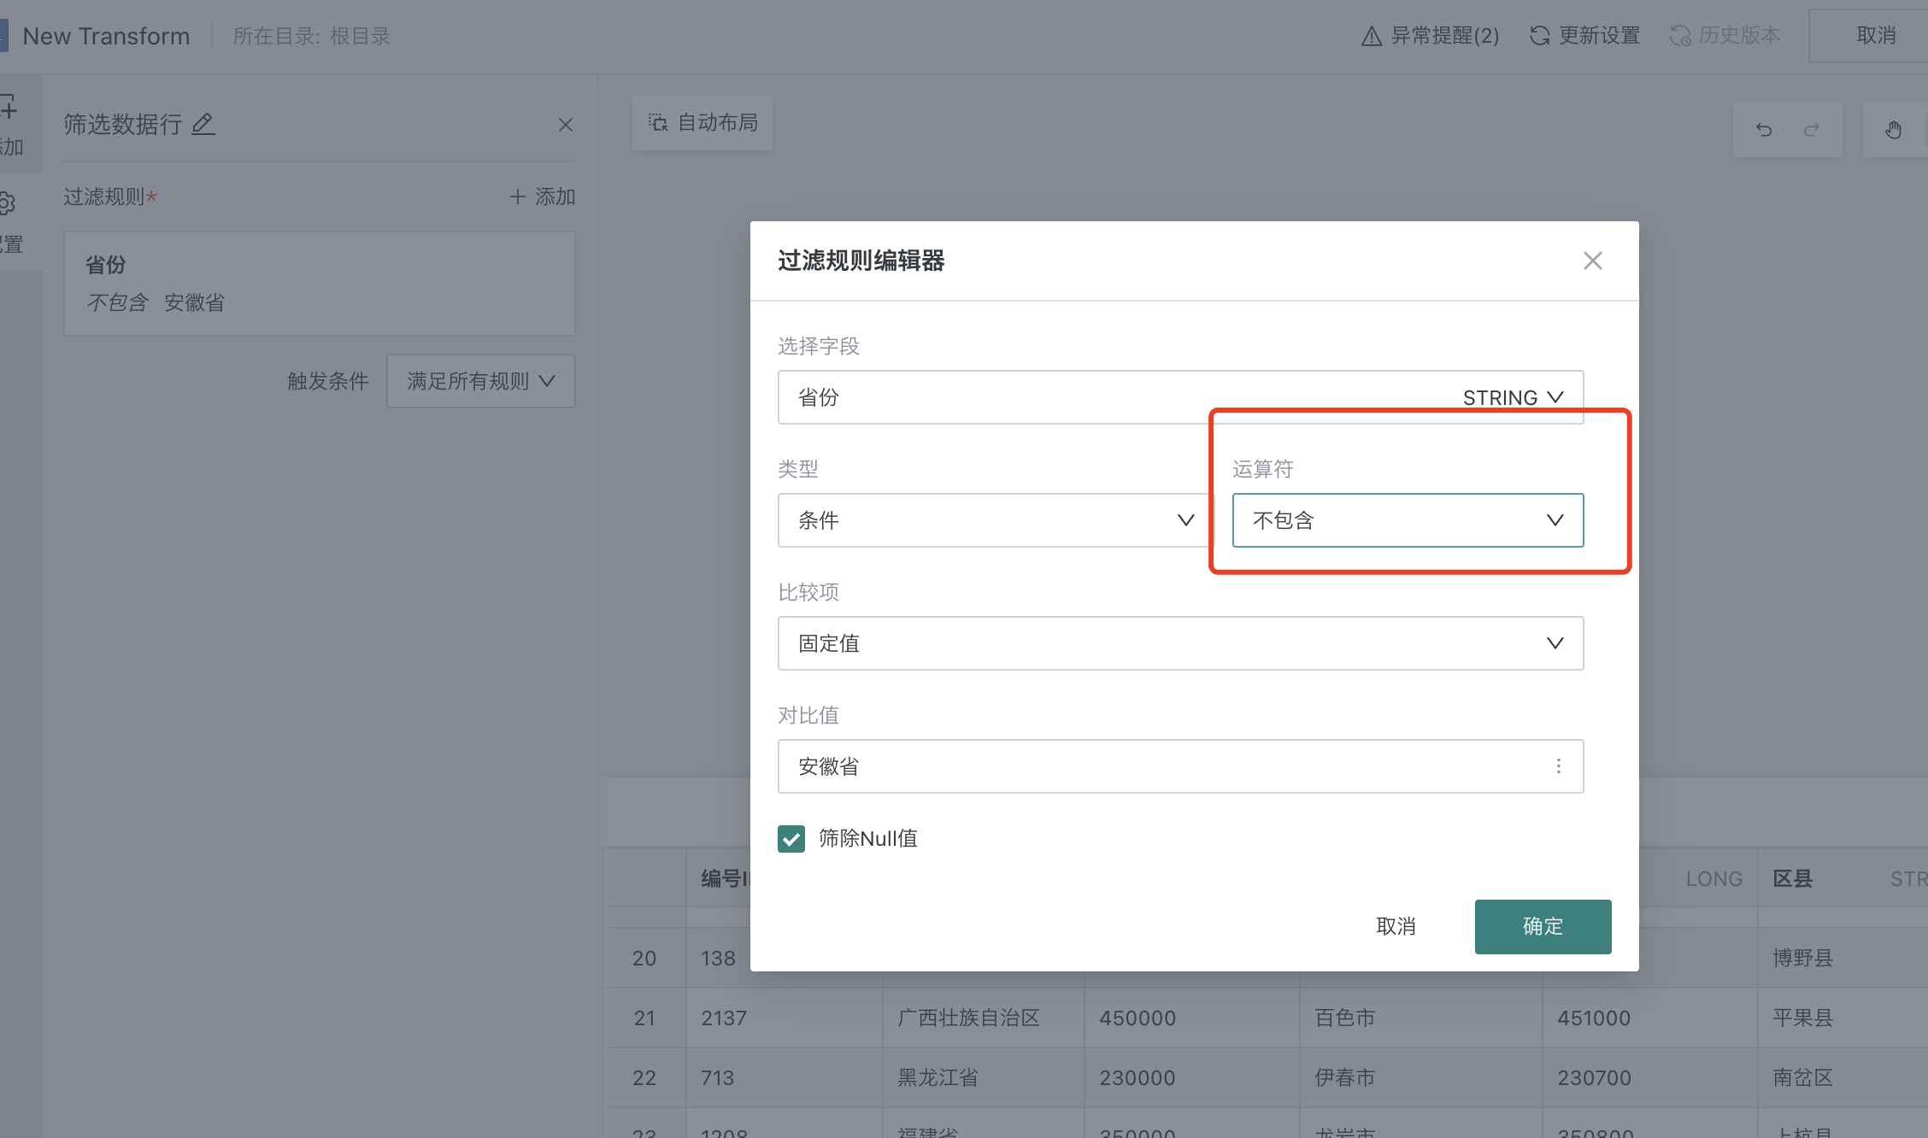Click the undo arrow icon

(x=1764, y=130)
